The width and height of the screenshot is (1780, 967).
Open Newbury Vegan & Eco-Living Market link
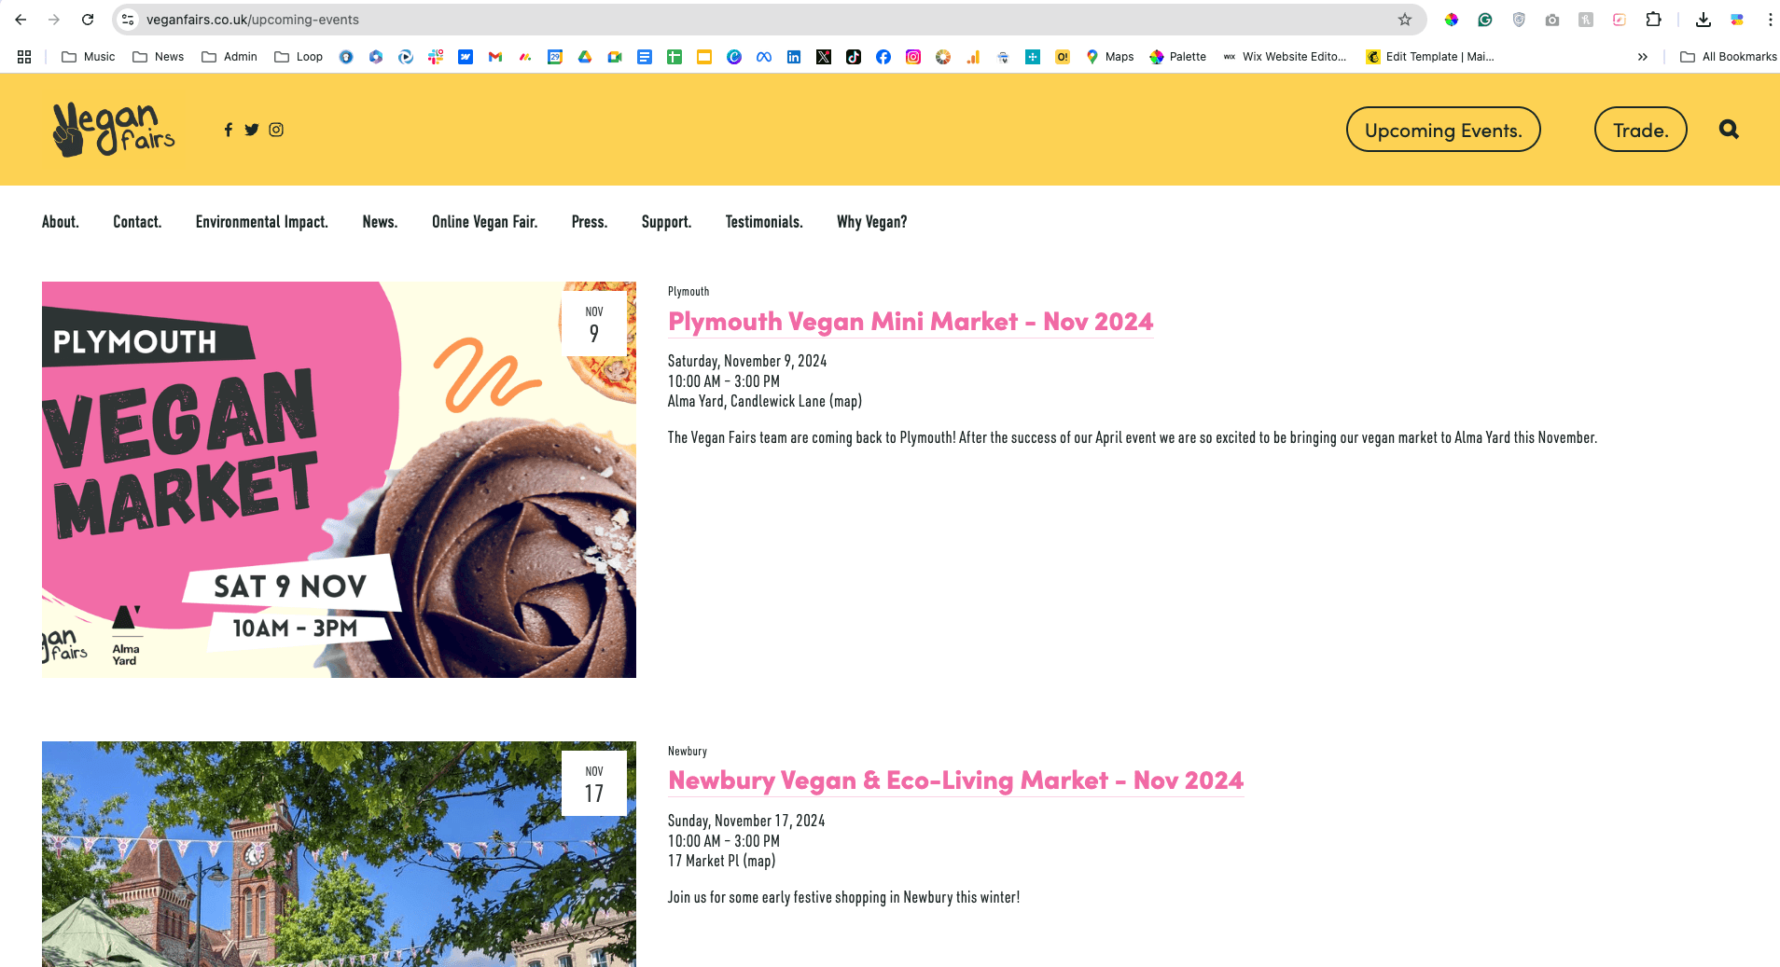[x=956, y=781]
